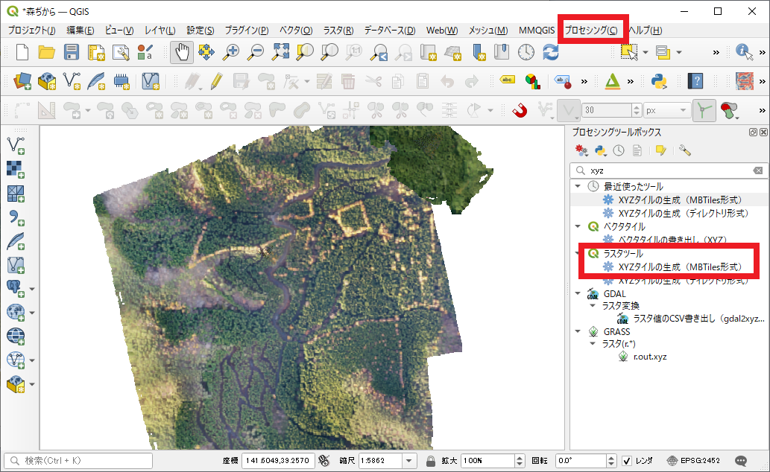The width and height of the screenshot is (770, 472).
Task: Open the scale dropdown in status bar
Action: [x=409, y=461]
